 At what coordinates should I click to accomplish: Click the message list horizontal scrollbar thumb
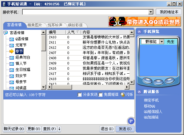pos(62,87)
